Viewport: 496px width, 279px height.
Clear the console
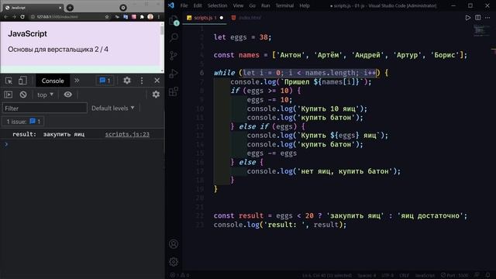(23, 95)
